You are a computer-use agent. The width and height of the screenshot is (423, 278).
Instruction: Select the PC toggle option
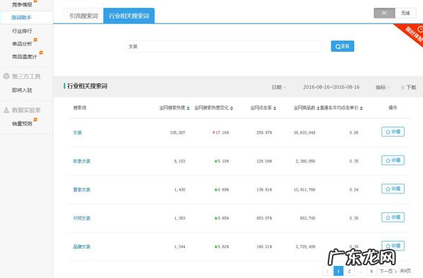[385, 13]
